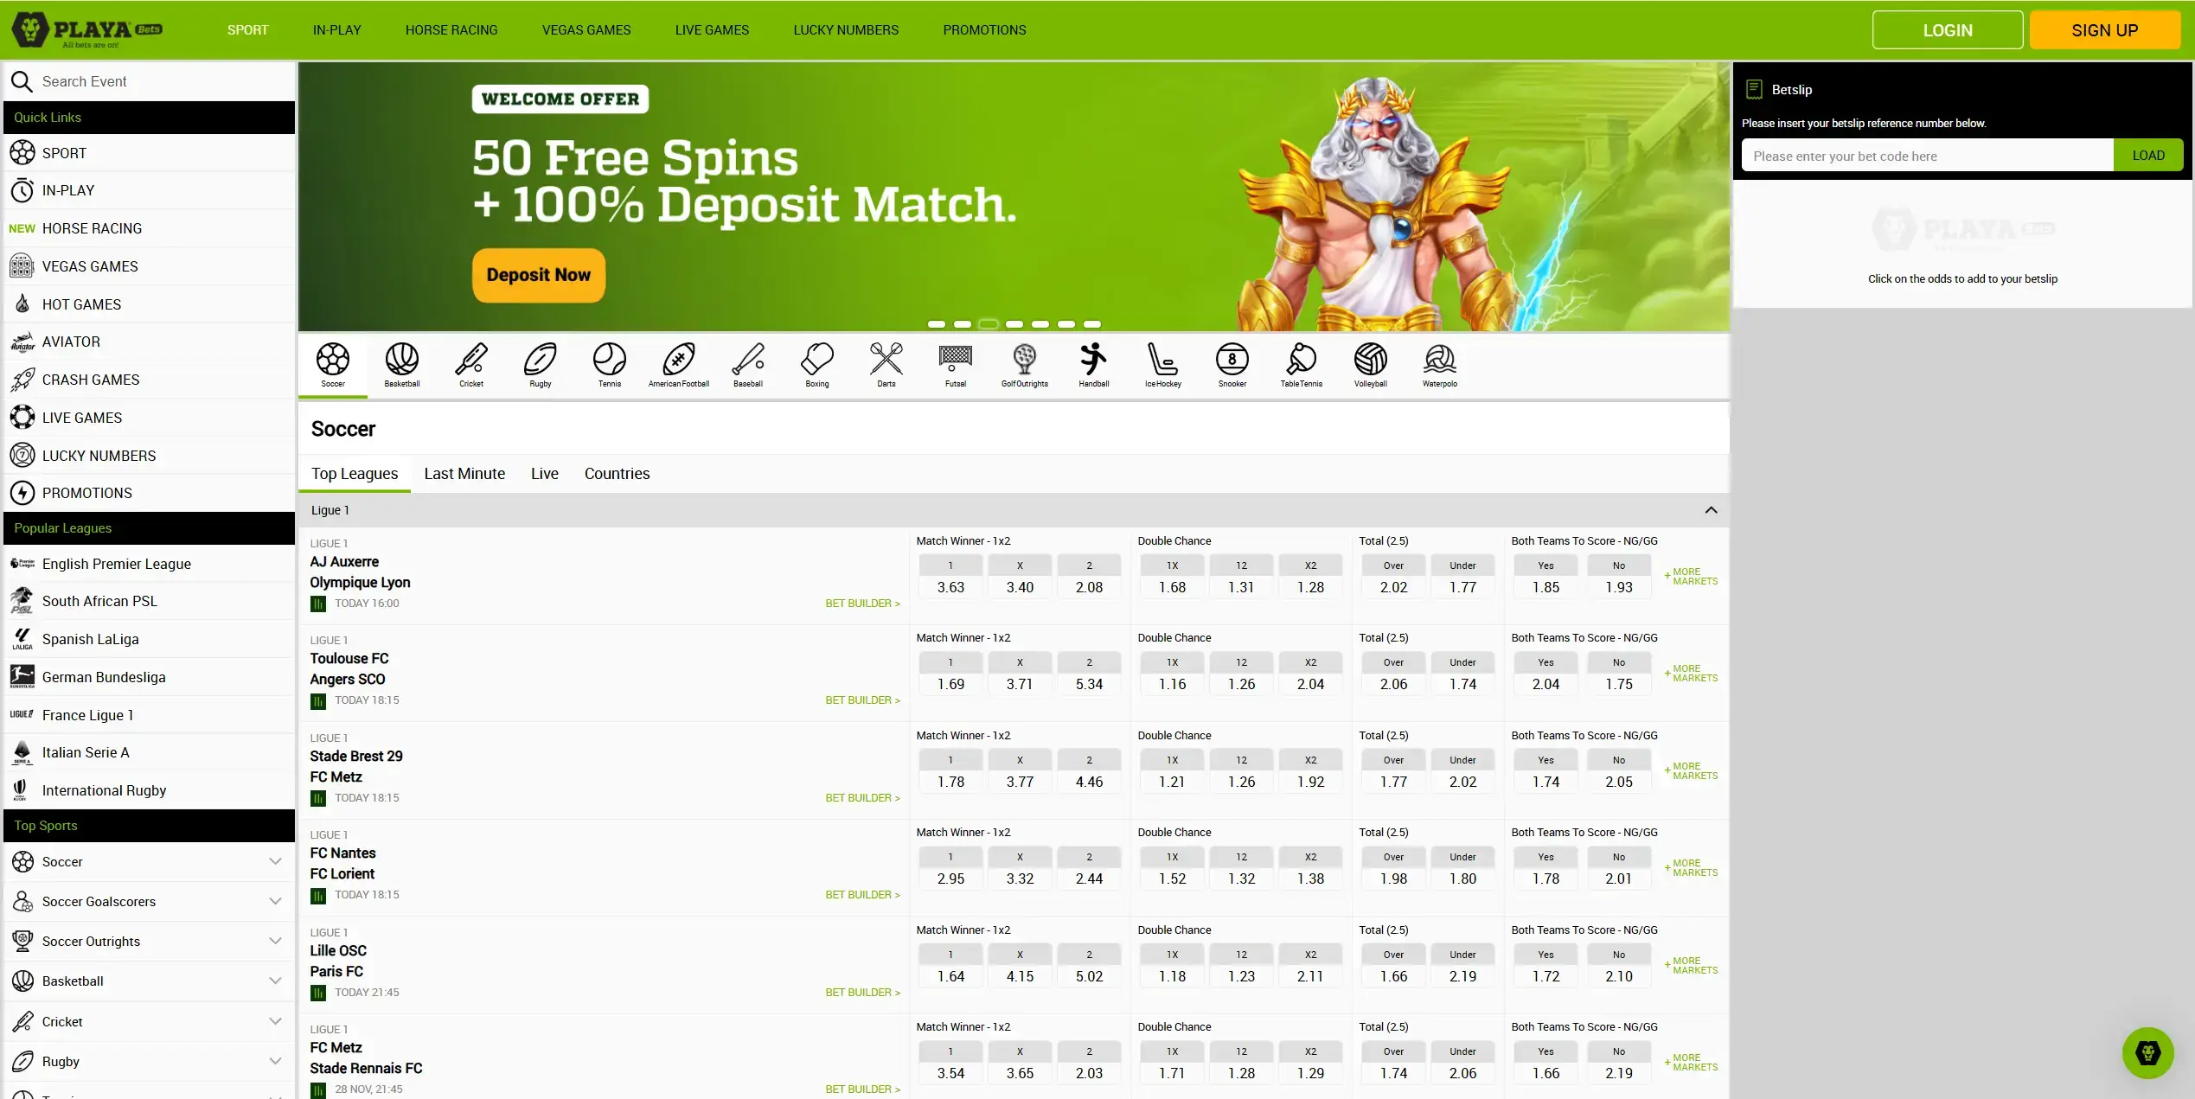The height and width of the screenshot is (1099, 2195).
Task: Toggle Yes 1.72 for Lille BTTS
Action: click(x=1545, y=976)
